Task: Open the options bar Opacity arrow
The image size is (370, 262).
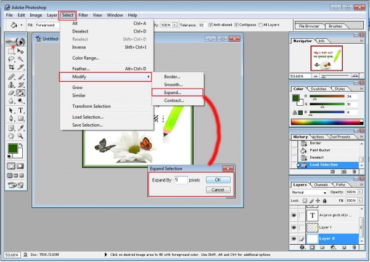Action: [175, 25]
